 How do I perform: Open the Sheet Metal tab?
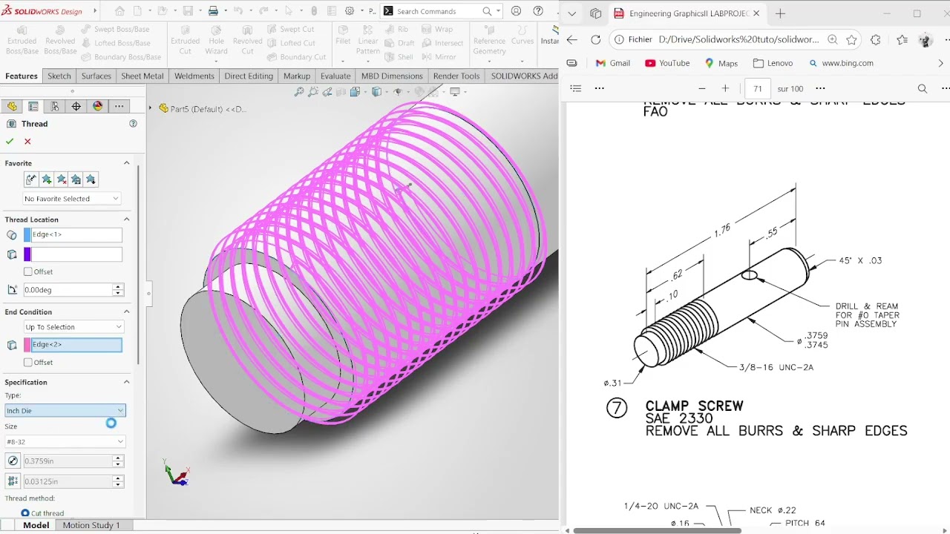click(142, 76)
